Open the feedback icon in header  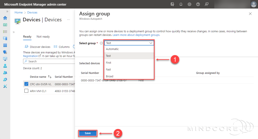207,4
